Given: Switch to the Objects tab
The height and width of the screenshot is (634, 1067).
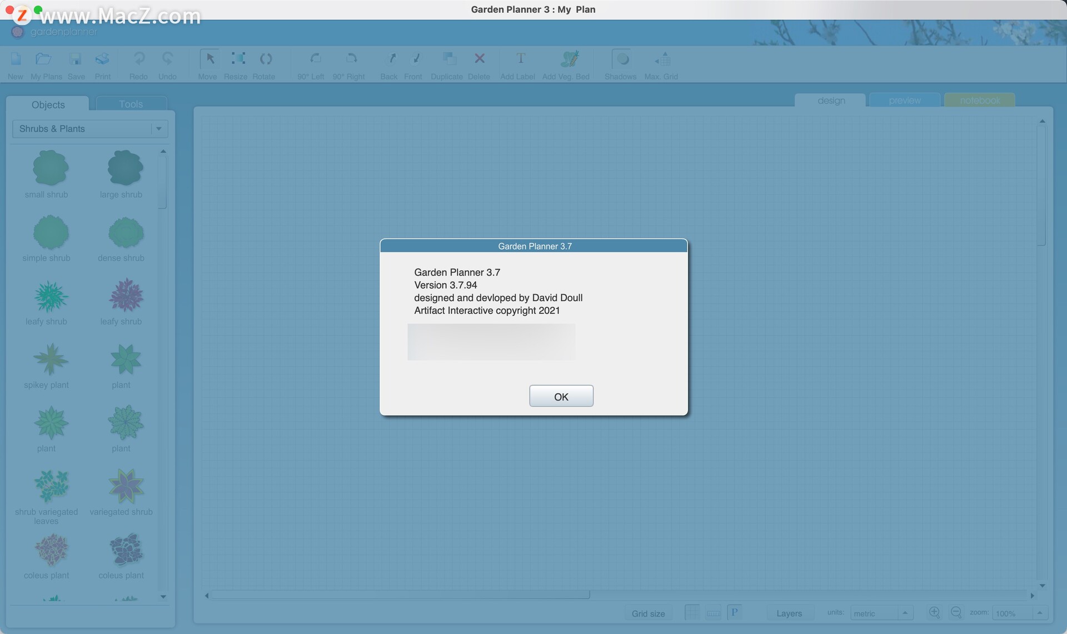Looking at the screenshot, I should coord(48,104).
